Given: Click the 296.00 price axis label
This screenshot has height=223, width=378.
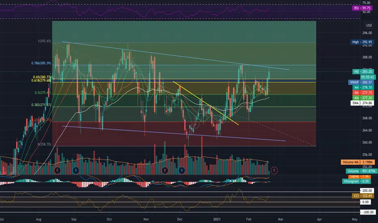Looking at the screenshot, I should tap(367, 33).
